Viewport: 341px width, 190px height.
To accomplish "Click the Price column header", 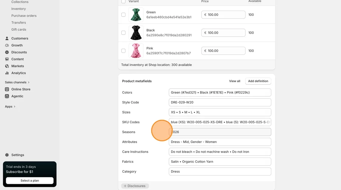I will pos(205,1).
